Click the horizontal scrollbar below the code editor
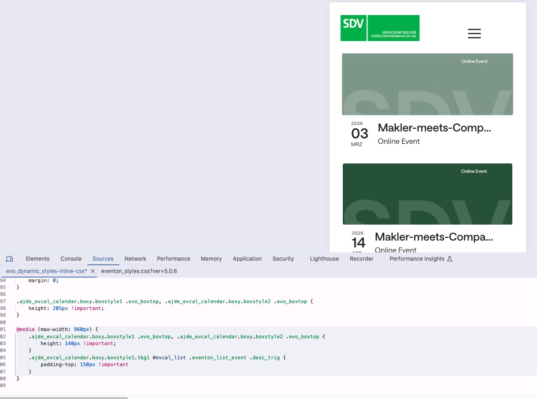 64,398
